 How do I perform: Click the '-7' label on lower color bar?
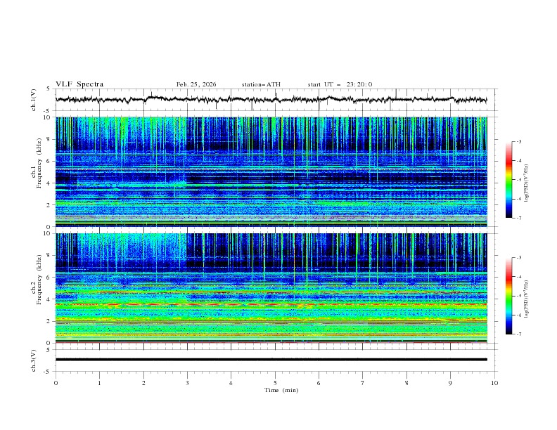tap(518, 334)
